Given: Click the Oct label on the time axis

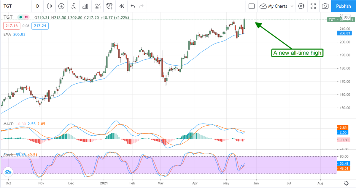Looking at the screenshot, I should pos(9,183).
